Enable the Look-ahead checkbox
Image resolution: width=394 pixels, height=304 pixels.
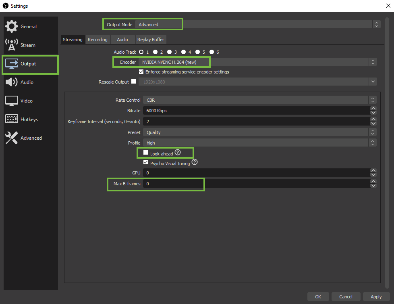pos(146,153)
